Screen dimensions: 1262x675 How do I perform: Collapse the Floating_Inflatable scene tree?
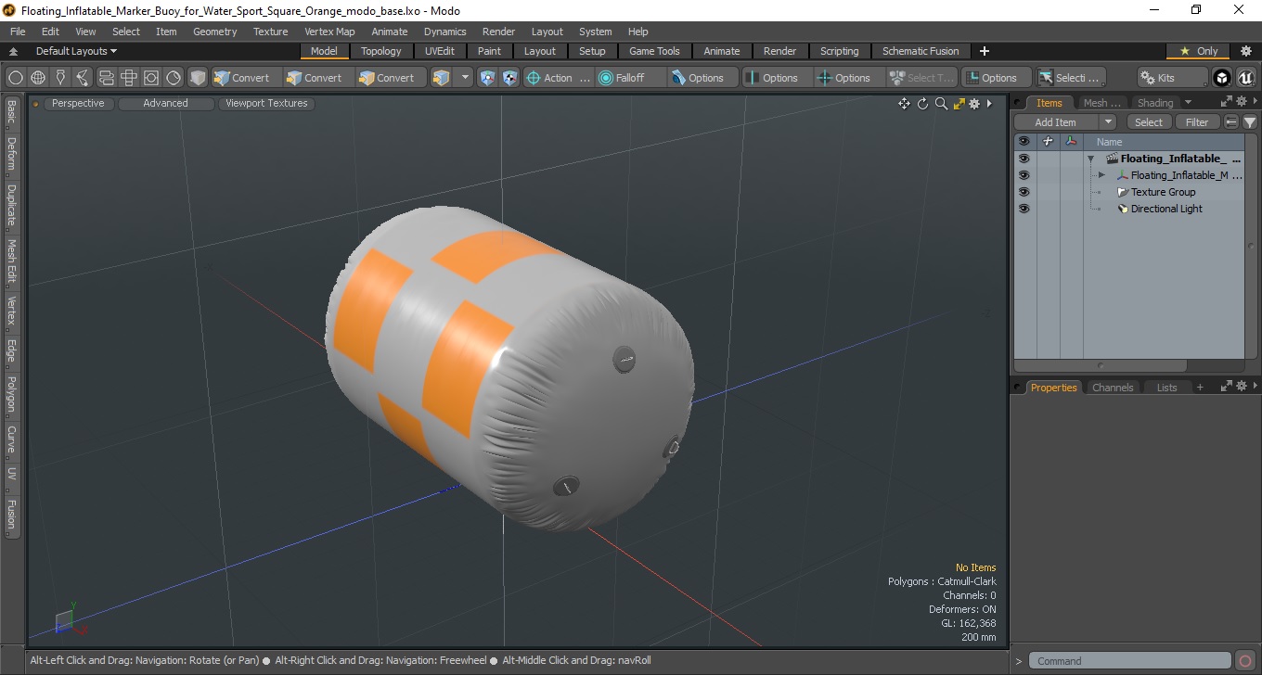(x=1091, y=159)
